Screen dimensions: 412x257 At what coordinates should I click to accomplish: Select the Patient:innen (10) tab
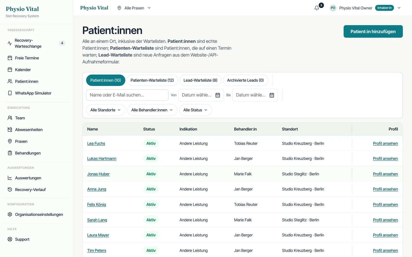tap(106, 80)
